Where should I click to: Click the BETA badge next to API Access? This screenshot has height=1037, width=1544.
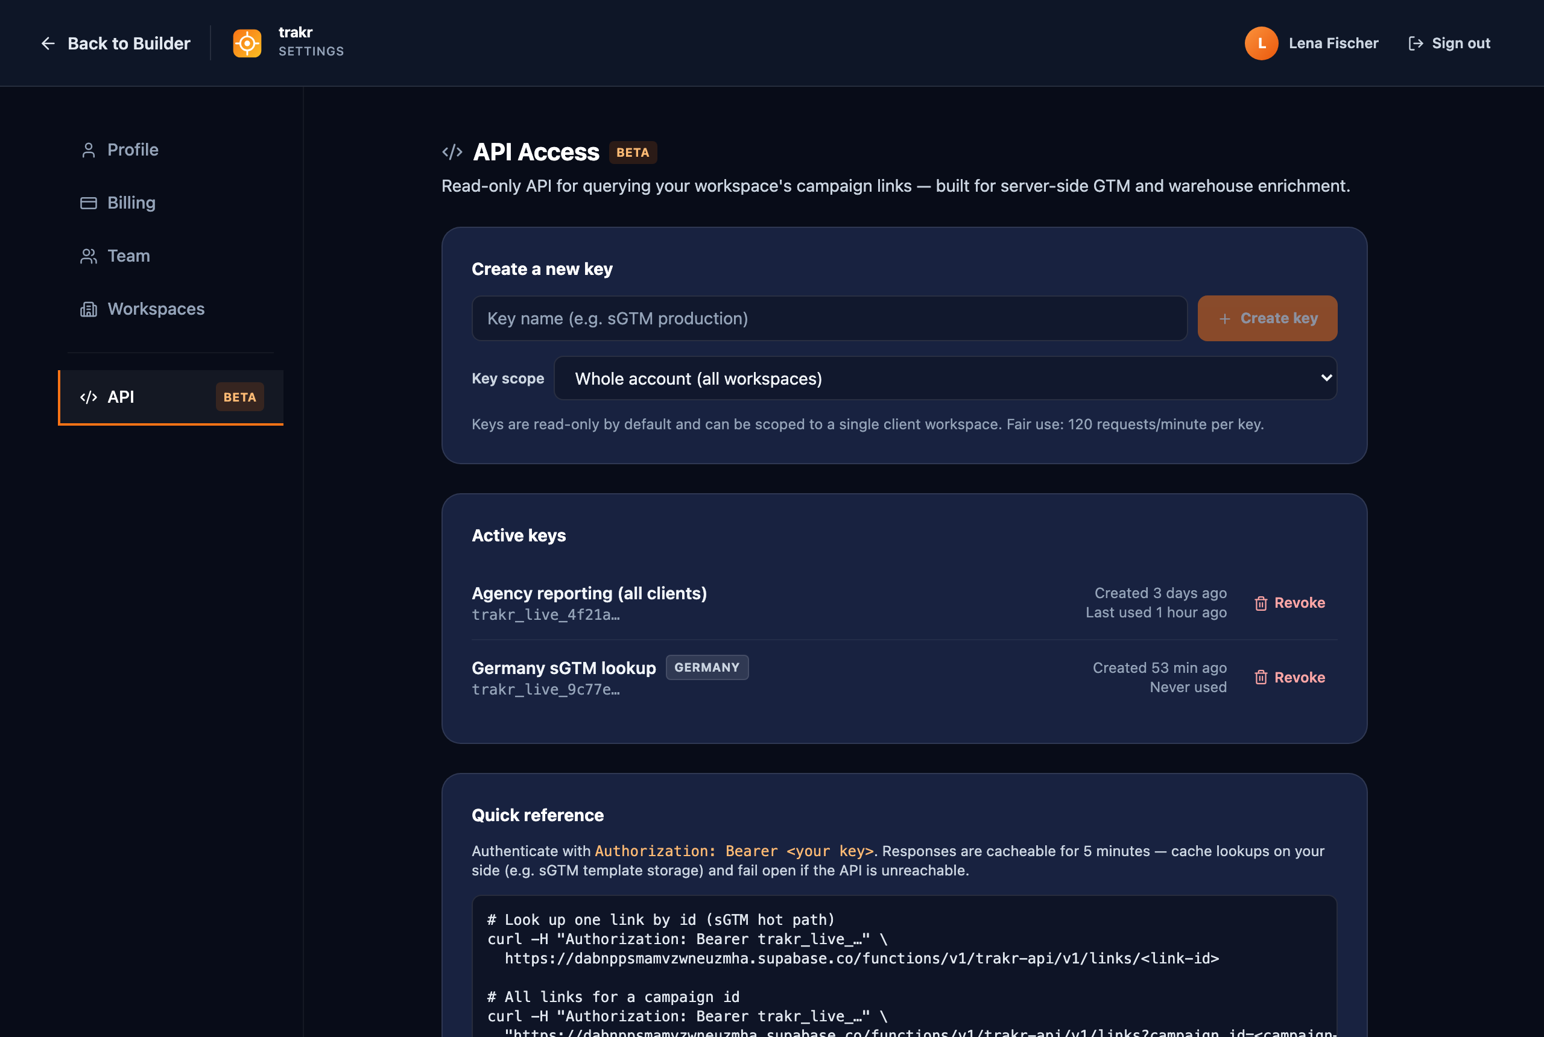tap(633, 153)
